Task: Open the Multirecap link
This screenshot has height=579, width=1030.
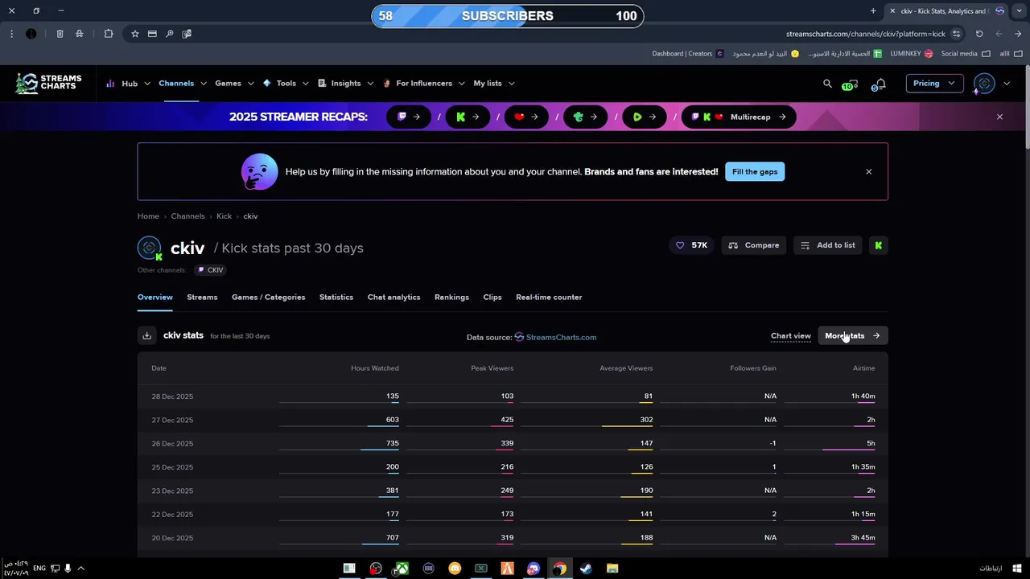Action: pos(739,117)
